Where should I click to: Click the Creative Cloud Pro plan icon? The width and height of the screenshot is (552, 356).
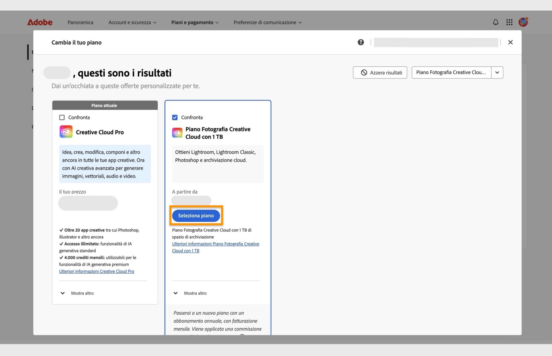(66, 132)
